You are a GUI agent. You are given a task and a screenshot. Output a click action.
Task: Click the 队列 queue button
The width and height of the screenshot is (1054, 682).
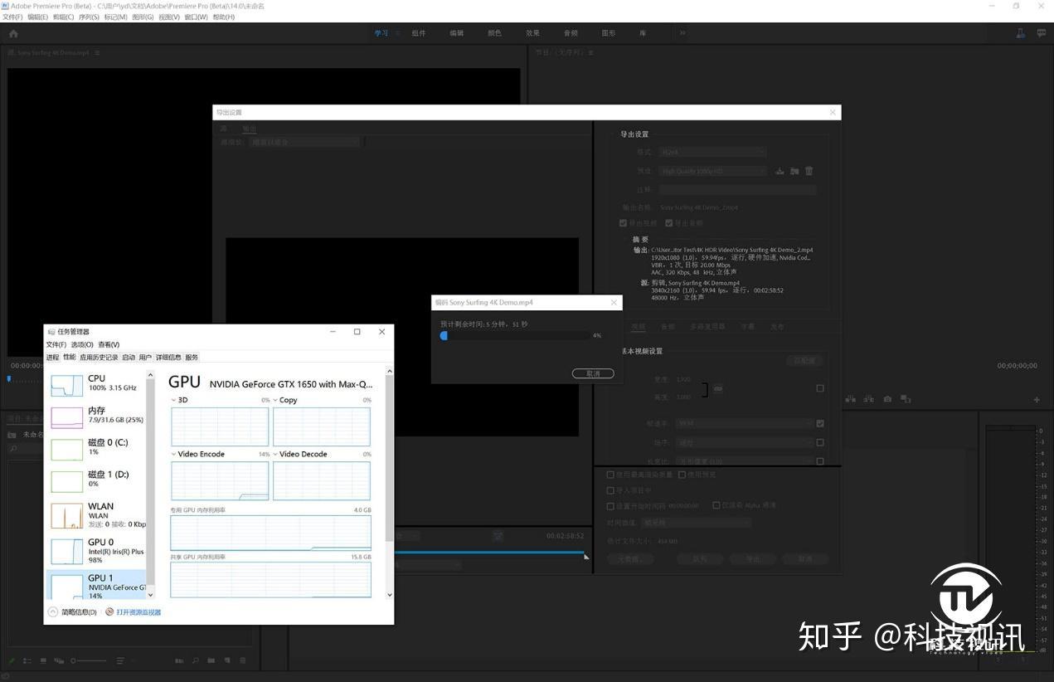point(702,558)
